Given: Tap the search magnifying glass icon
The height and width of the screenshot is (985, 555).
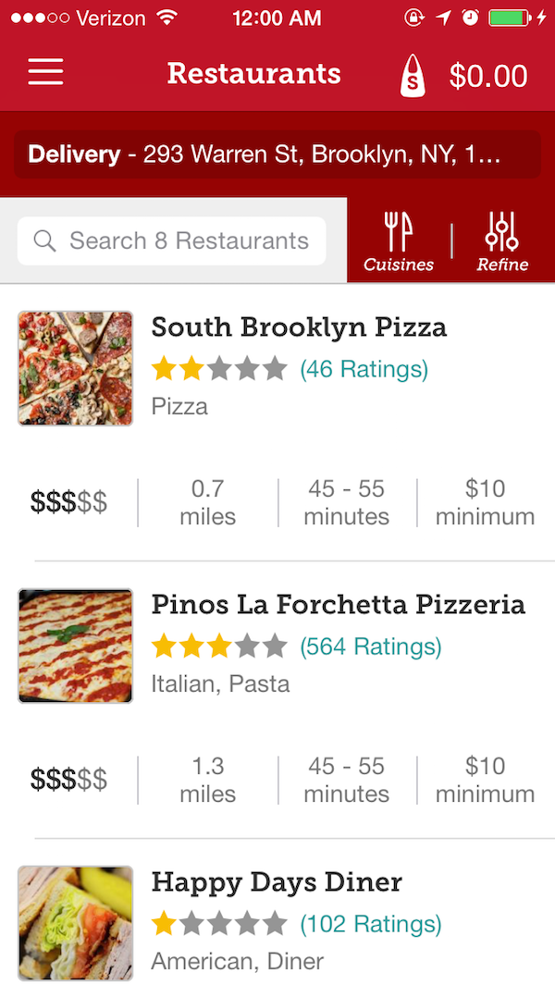Looking at the screenshot, I should pyautogui.click(x=44, y=241).
